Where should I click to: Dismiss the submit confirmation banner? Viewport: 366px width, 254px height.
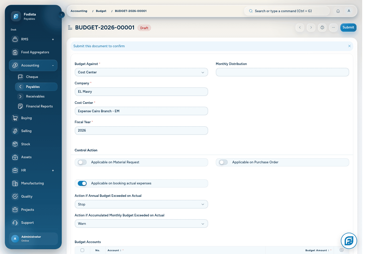349,46
